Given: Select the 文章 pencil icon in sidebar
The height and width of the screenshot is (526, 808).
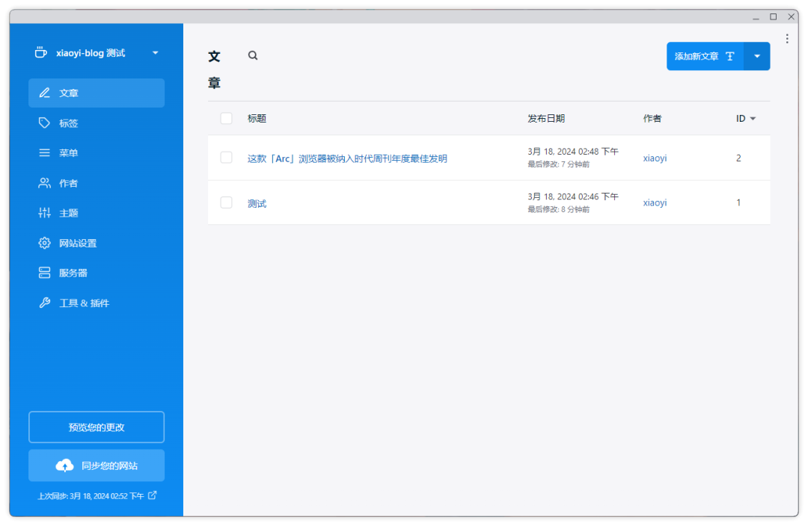Looking at the screenshot, I should click(45, 93).
